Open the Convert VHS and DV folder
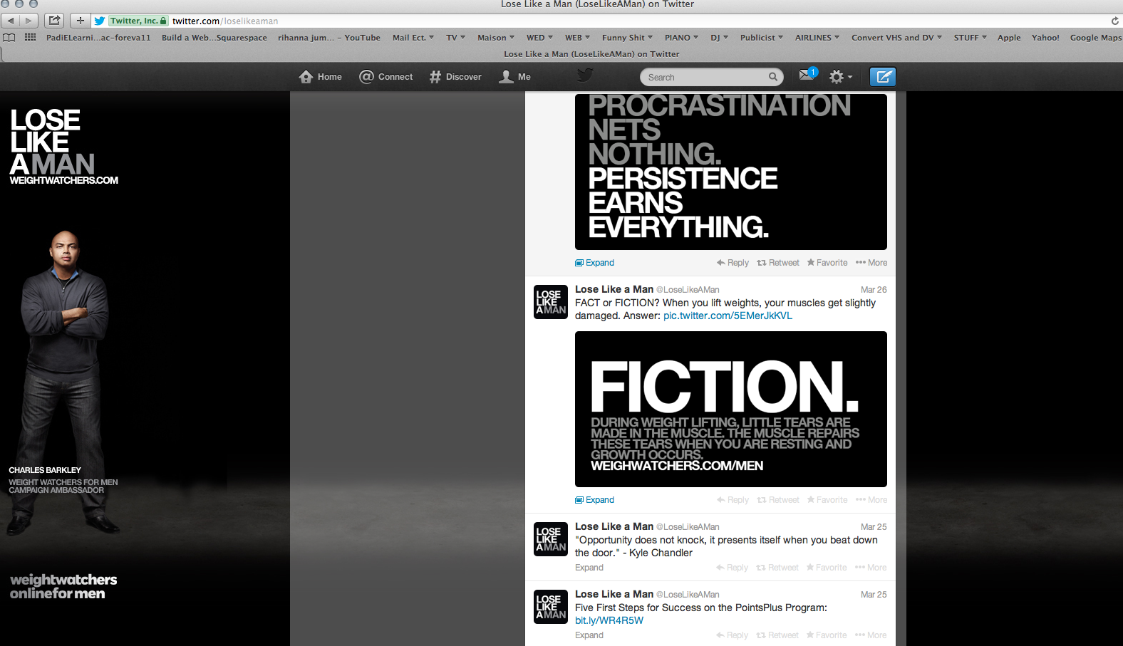 point(896,38)
